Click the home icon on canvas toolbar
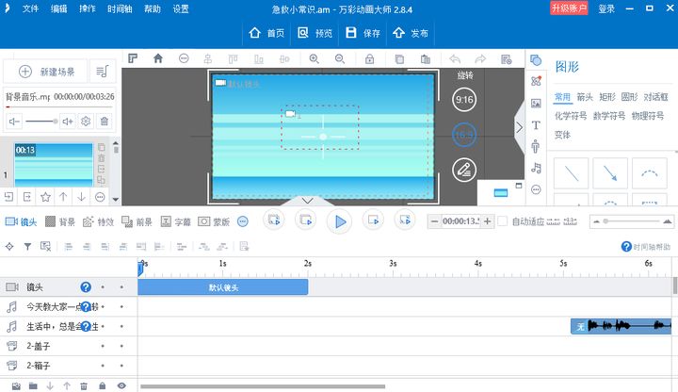The image size is (678, 392). [157, 58]
